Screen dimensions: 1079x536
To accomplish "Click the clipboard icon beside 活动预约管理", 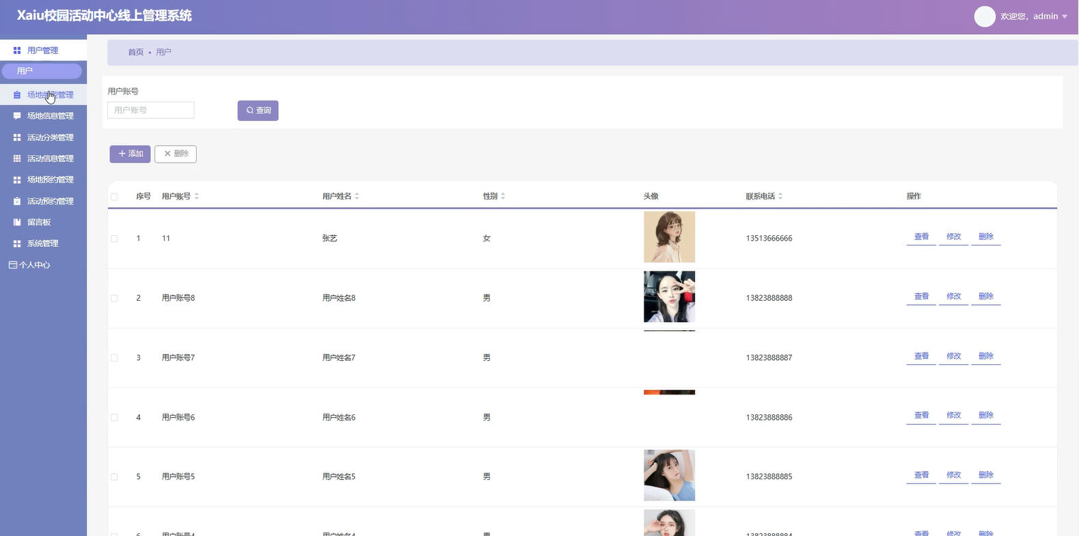I will tap(17, 201).
